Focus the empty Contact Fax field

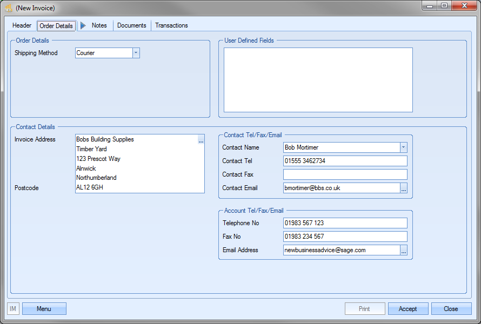click(345, 174)
